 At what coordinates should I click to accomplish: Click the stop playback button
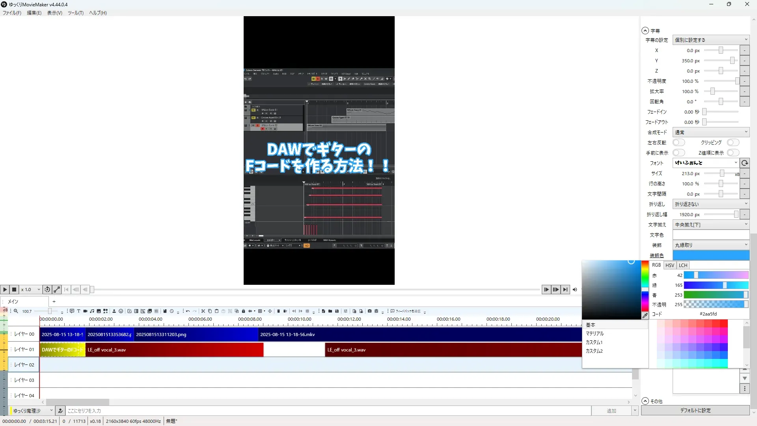click(14, 290)
